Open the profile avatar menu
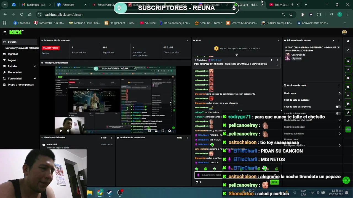353x198 pixels. [x=344, y=32]
